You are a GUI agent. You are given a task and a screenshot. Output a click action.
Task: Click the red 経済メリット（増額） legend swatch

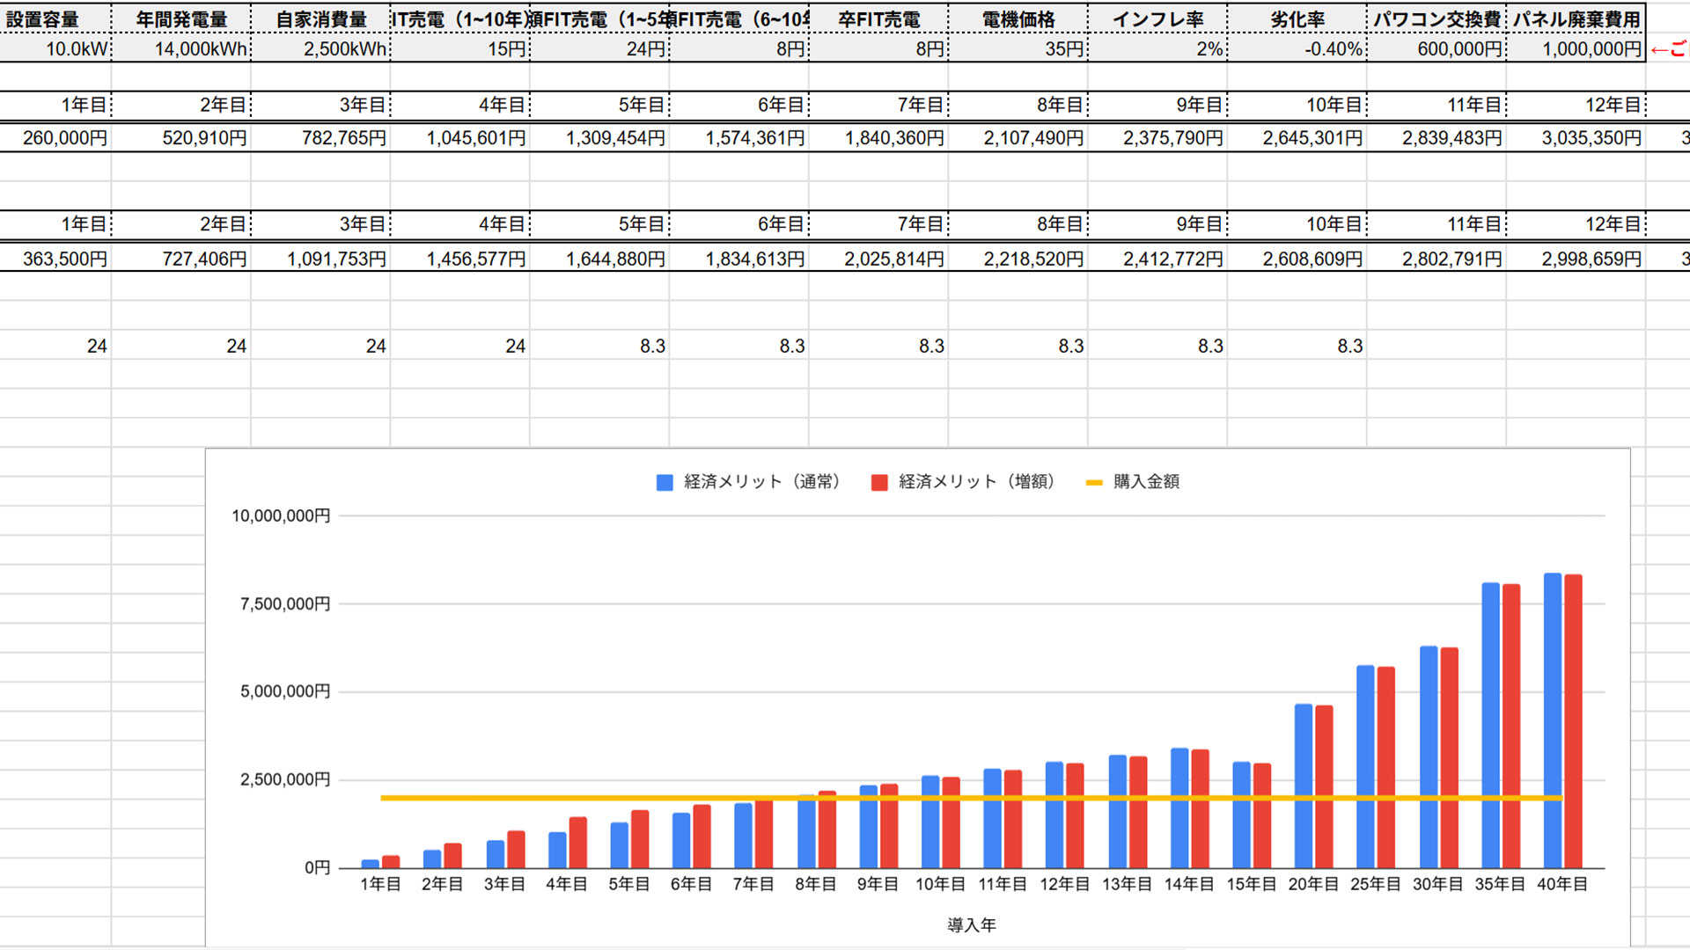pyautogui.click(x=878, y=482)
